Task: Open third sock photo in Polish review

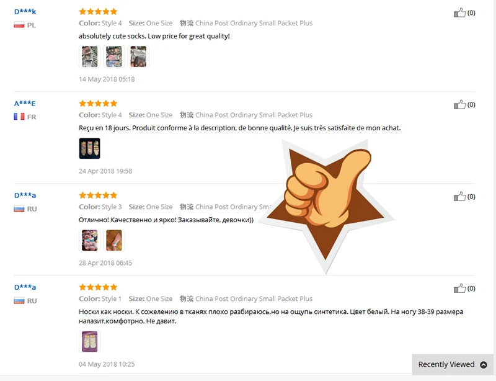Action: [138, 56]
